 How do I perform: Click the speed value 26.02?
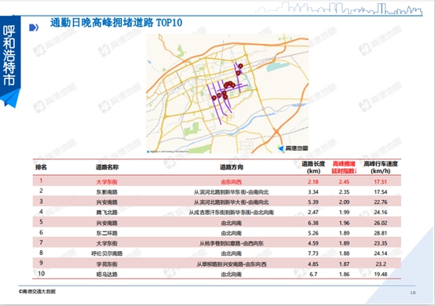[x=380, y=223]
